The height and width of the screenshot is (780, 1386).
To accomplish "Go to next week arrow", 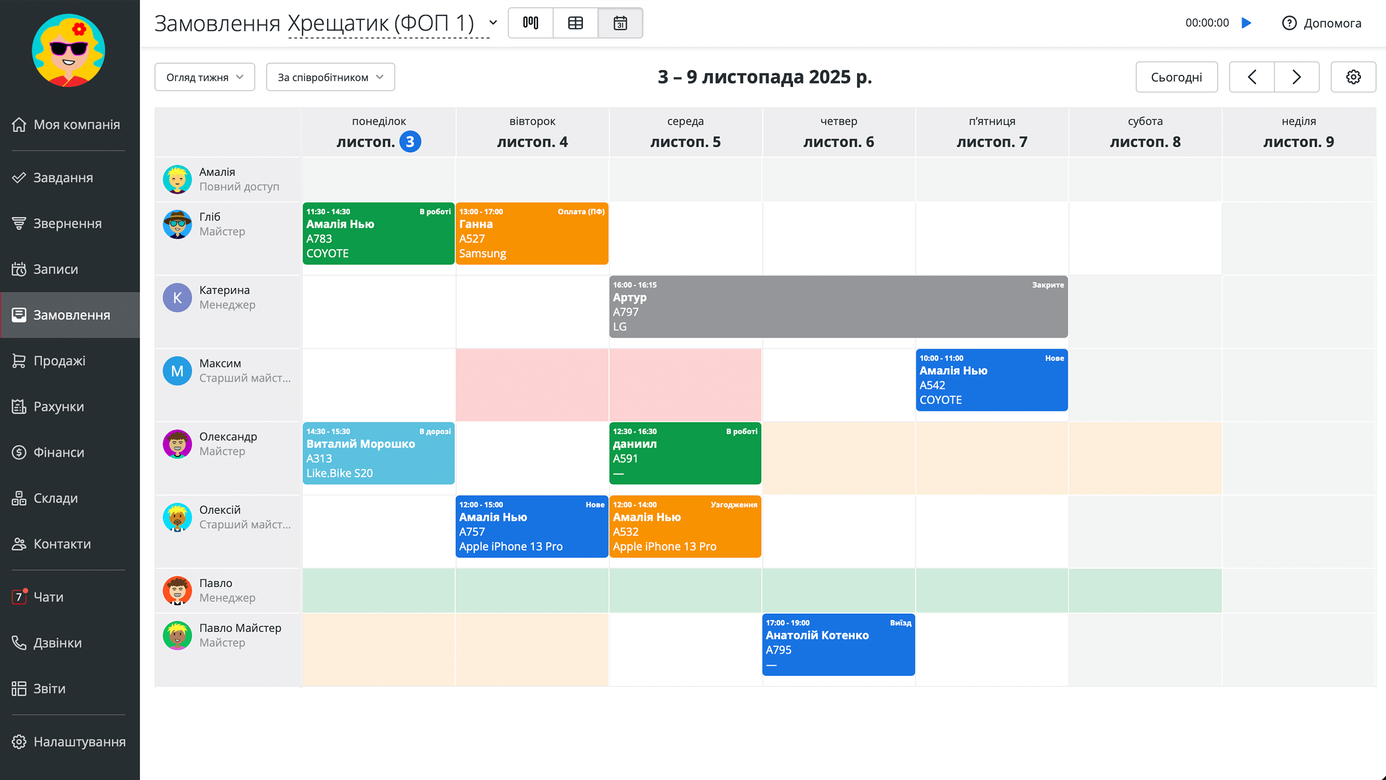I will coord(1297,77).
